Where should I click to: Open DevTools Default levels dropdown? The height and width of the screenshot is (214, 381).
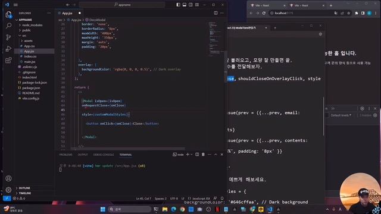(x=341, y=115)
